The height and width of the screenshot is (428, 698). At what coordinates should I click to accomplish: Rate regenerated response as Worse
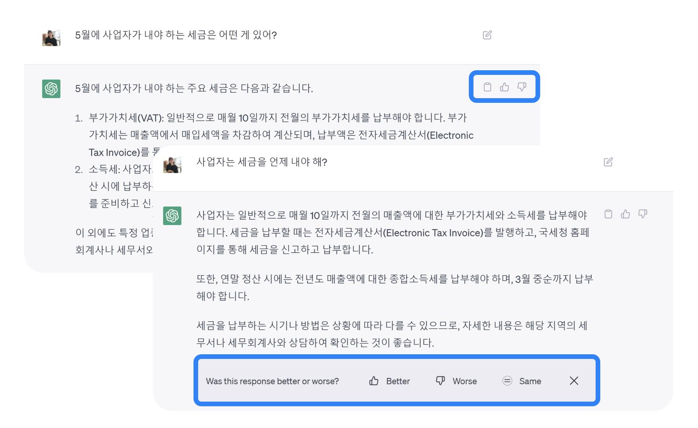coord(456,381)
